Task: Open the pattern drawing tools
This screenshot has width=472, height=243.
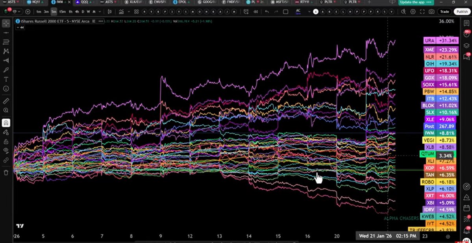Action: pos(6,51)
